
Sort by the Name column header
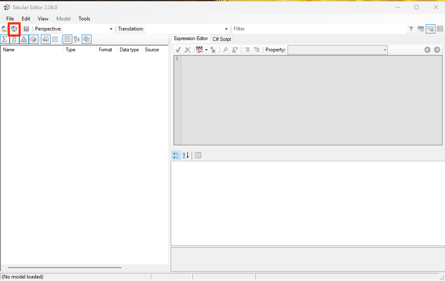[9, 50]
